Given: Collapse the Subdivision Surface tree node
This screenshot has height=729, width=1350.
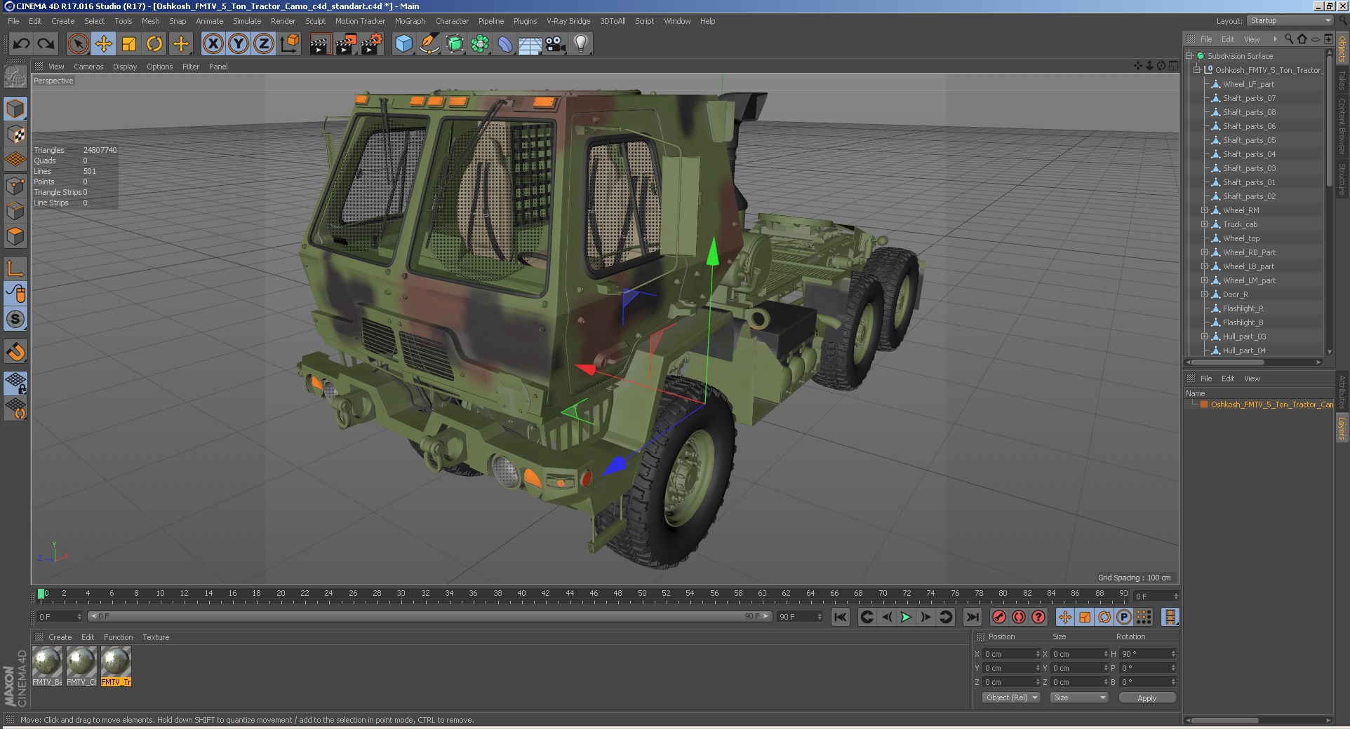Looking at the screenshot, I should (1189, 56).
